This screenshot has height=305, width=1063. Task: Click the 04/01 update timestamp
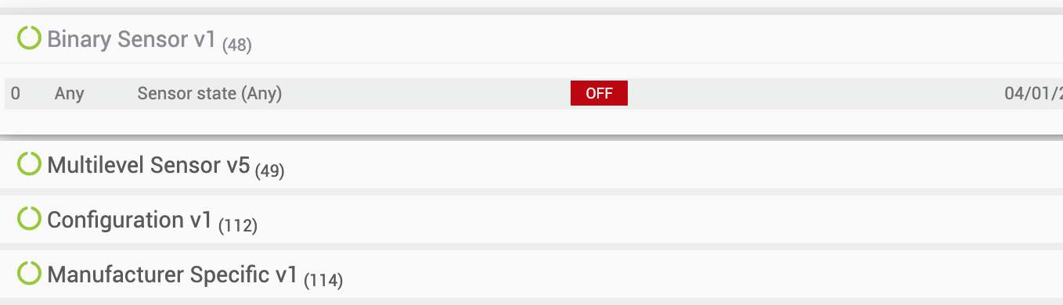(1033, 94)
